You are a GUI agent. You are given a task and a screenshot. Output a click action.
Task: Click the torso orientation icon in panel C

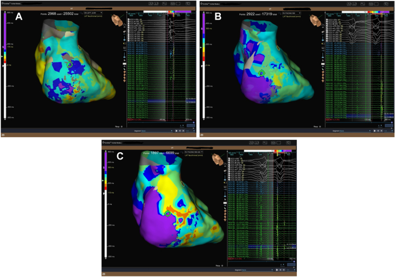(217, 159)
